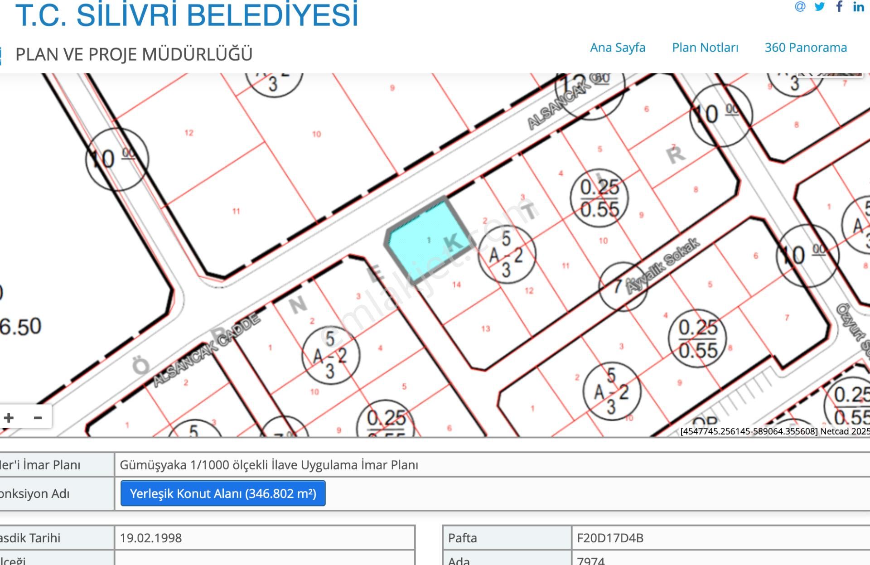Click PLAN VE PROJE MÜDÜRLÜĞÜ heading
This screenshot has height=565, width=870.
click(134, 54)
